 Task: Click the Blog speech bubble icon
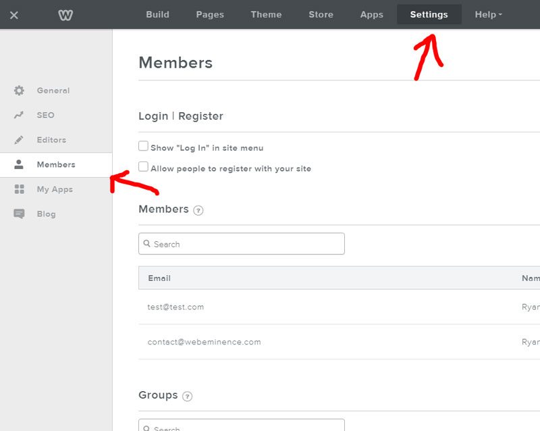[20, 213]
